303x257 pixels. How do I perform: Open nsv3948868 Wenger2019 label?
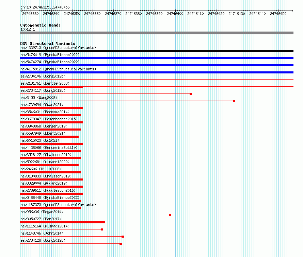click(44, 126)
